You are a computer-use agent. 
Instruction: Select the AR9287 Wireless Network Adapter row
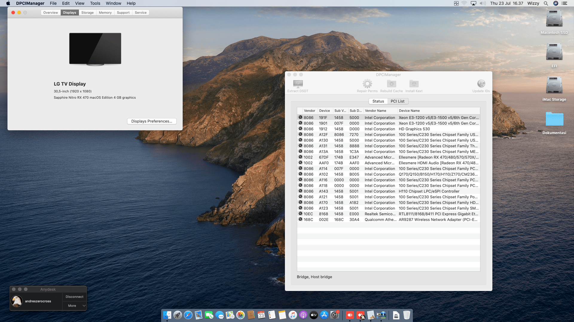[x=389, y=219]
